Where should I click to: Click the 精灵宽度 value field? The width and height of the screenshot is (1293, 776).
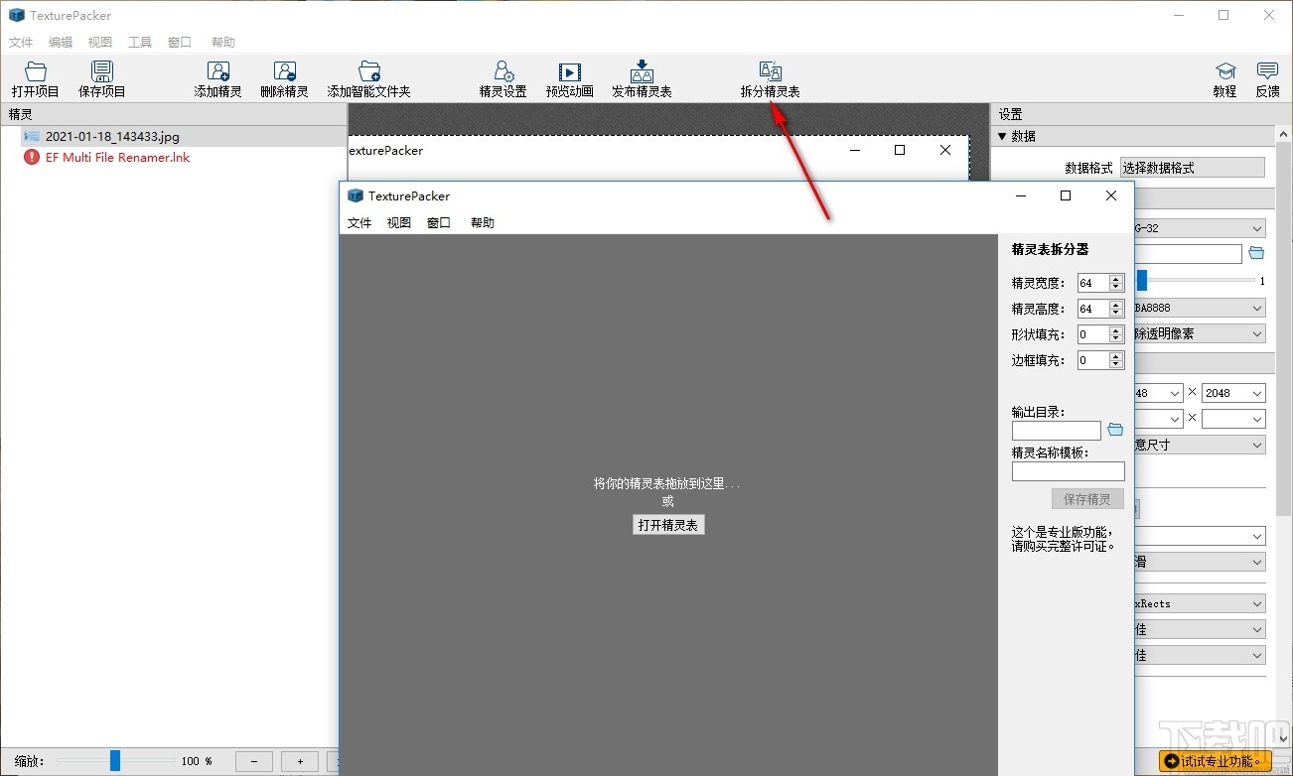click(1093, 283)
